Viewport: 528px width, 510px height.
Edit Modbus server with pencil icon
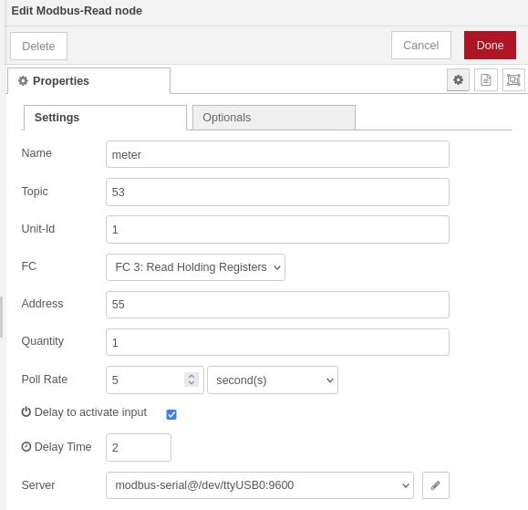[435, 485]
